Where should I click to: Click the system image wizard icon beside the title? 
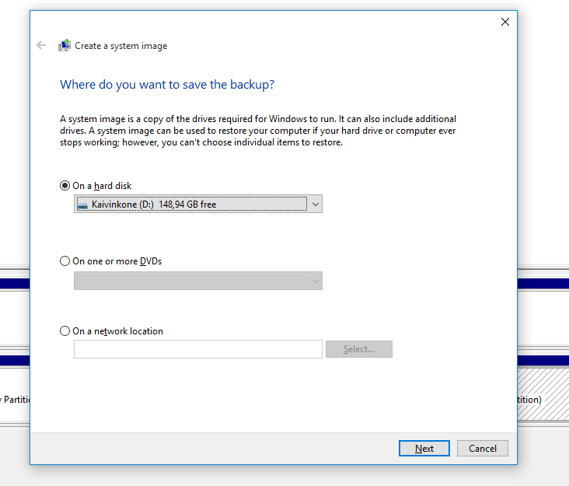pos(65,46)
